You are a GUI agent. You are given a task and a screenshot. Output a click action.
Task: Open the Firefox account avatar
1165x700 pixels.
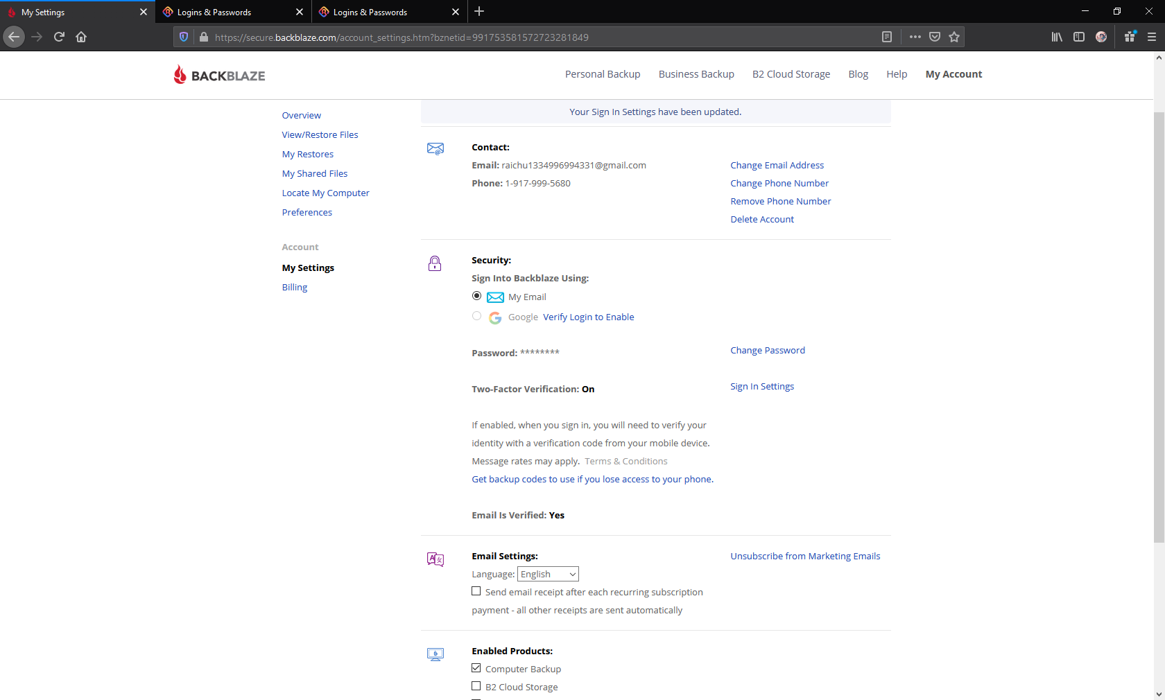coord(1101,37)
